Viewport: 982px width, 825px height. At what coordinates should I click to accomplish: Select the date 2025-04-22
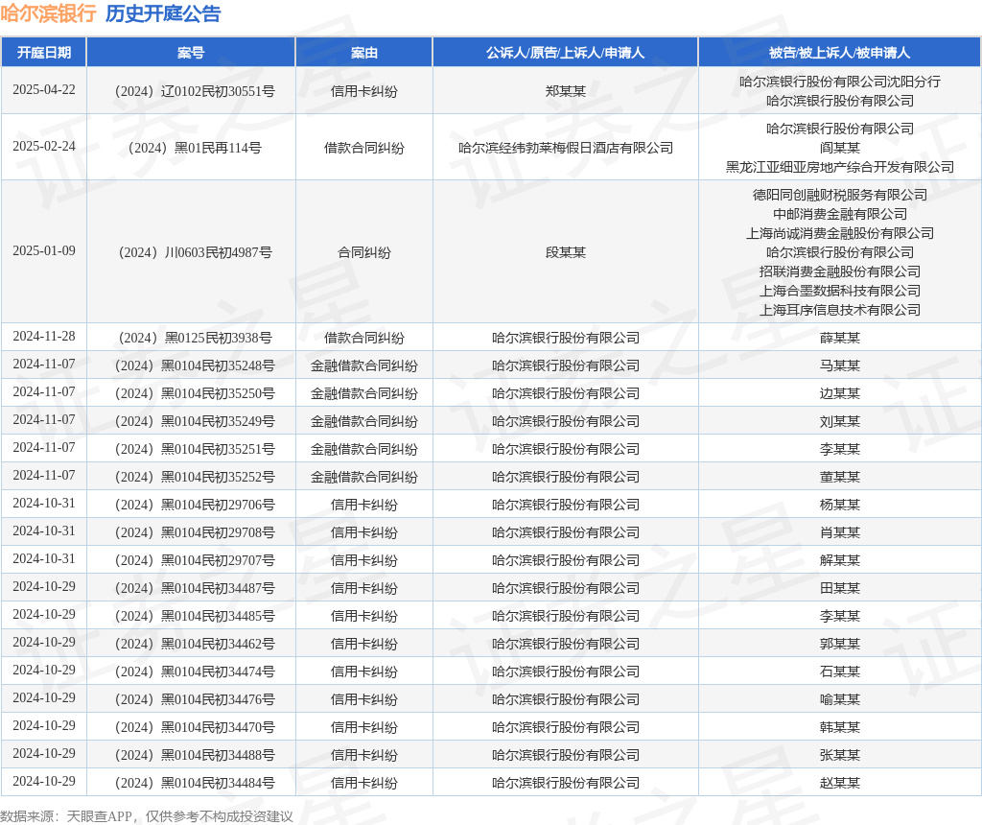click(44, 89)
